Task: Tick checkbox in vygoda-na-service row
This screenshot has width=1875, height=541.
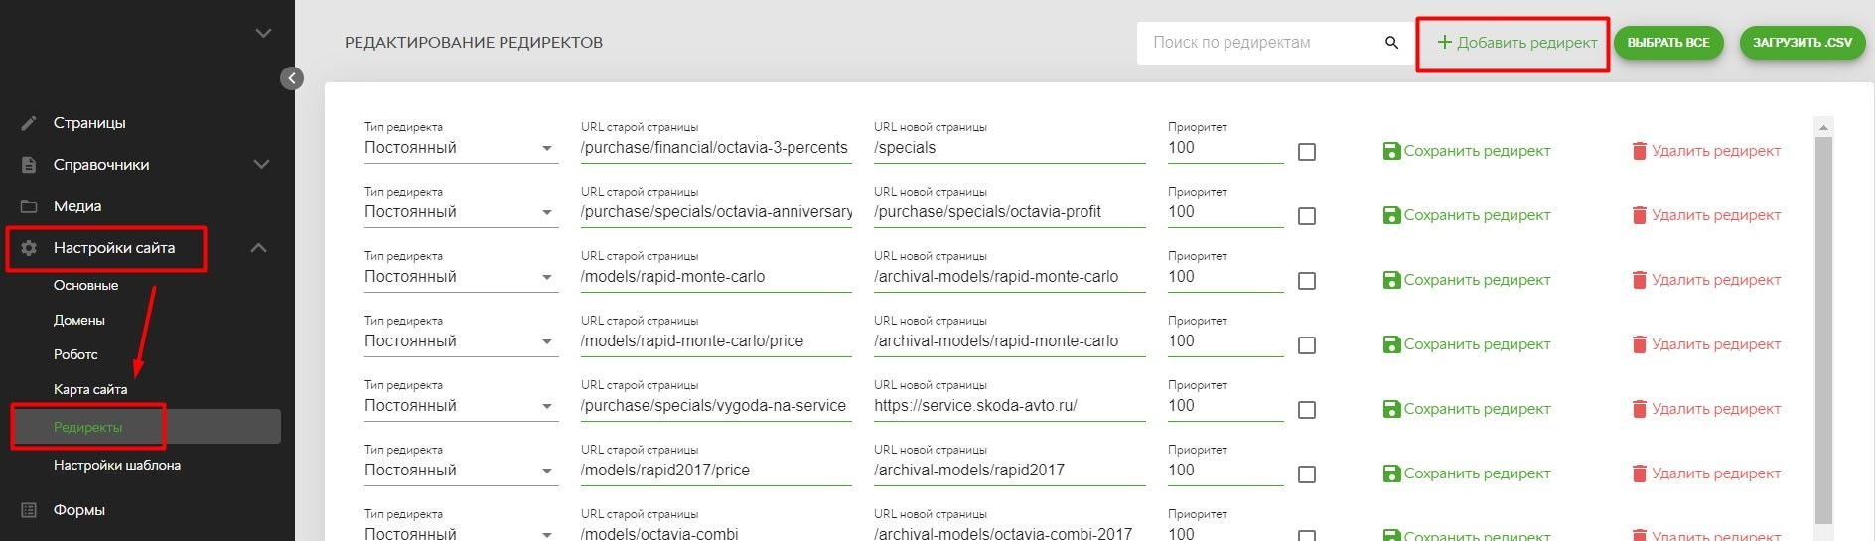Action: click(1307, 410)
